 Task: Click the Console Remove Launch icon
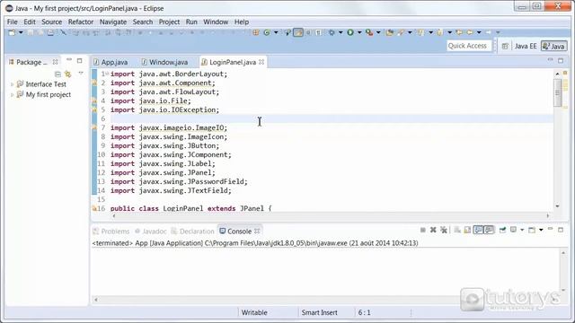point(433,230)
